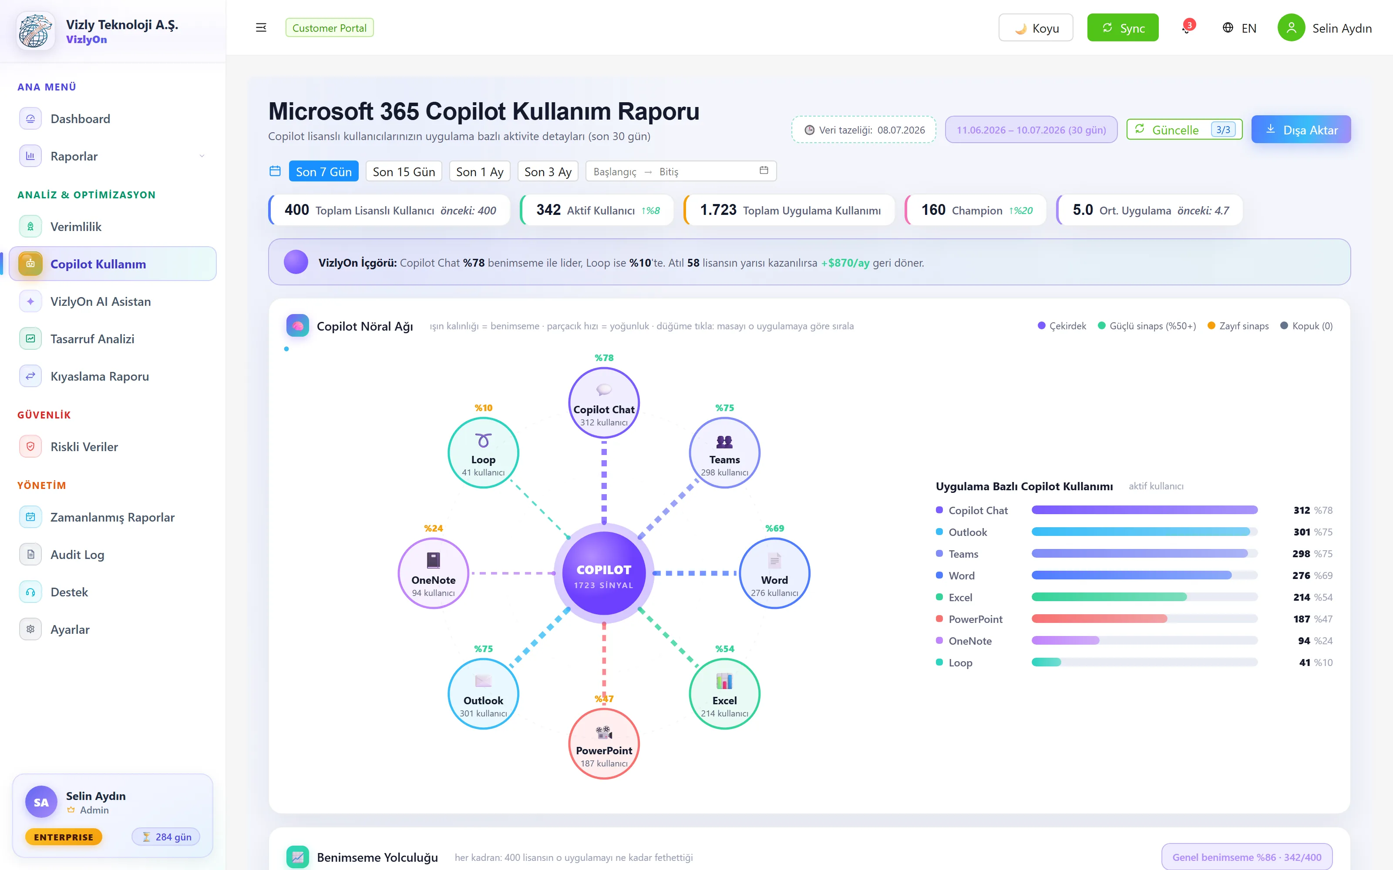Expand the Raporlar submenu chevron
Screen dimensions: 1393x870
tap(202, 156)
